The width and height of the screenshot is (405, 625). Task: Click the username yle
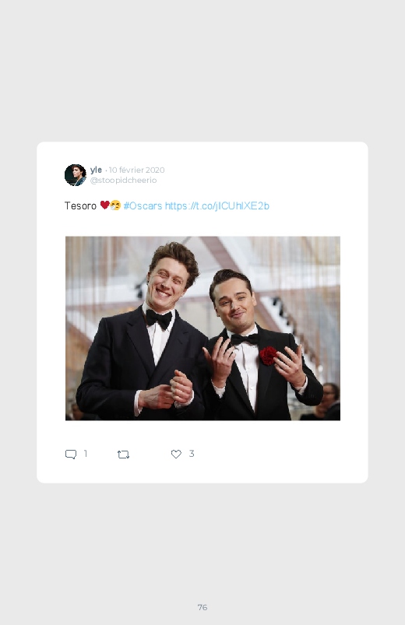pos(96,170)
